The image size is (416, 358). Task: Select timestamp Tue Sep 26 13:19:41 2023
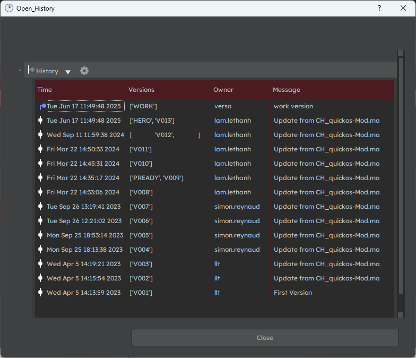point(84,207)
